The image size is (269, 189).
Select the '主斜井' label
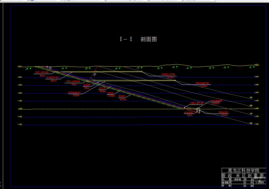tap(111, 93)
